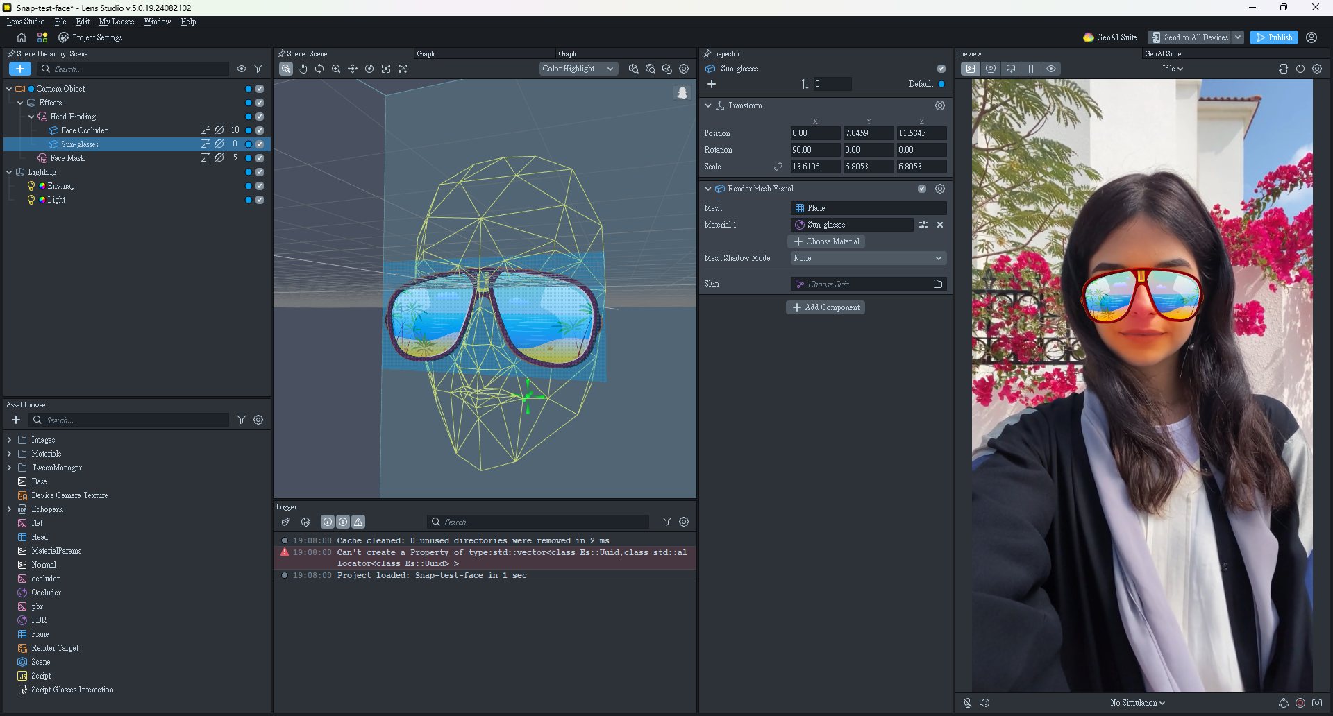Pause the preview playback

point(1031,69)
